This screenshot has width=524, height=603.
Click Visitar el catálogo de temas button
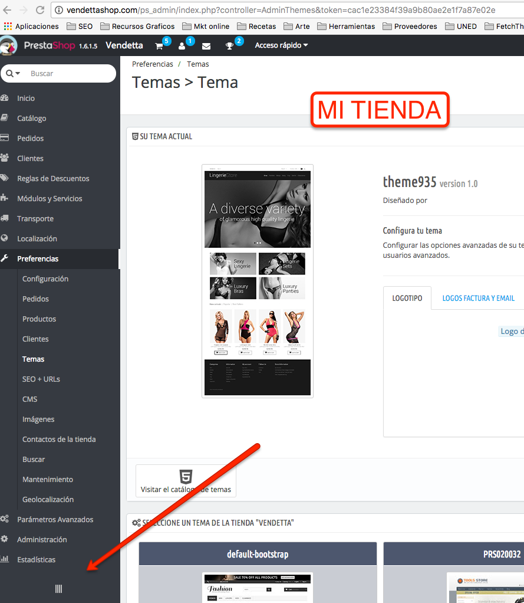pos(186,481)
